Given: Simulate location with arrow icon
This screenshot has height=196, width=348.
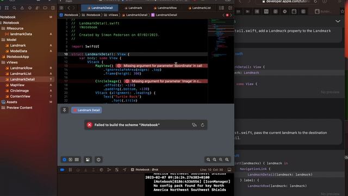Looking at the screenshot, I should (x=125, y=170).
